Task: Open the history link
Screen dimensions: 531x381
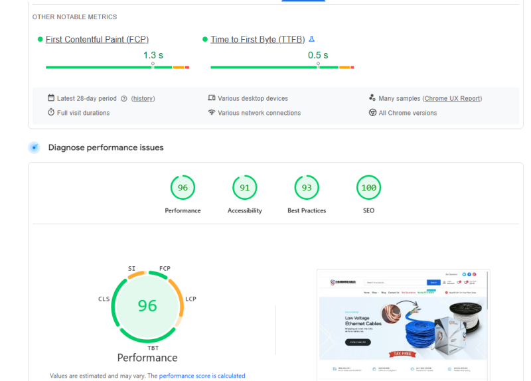Action: point(143,98)
